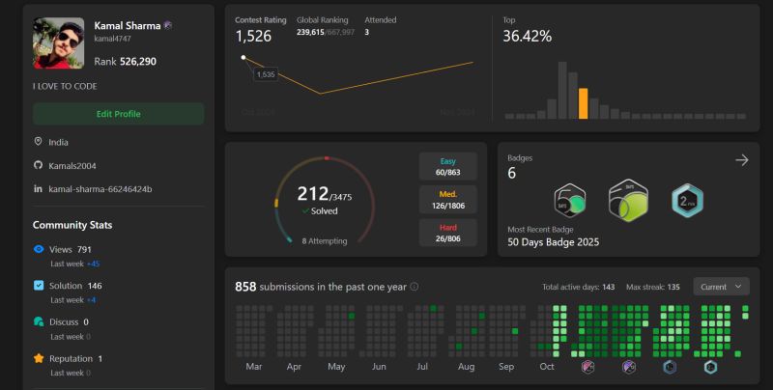
Task: Select the Easy 60/863 difficulty box
Action: [447, 166]
